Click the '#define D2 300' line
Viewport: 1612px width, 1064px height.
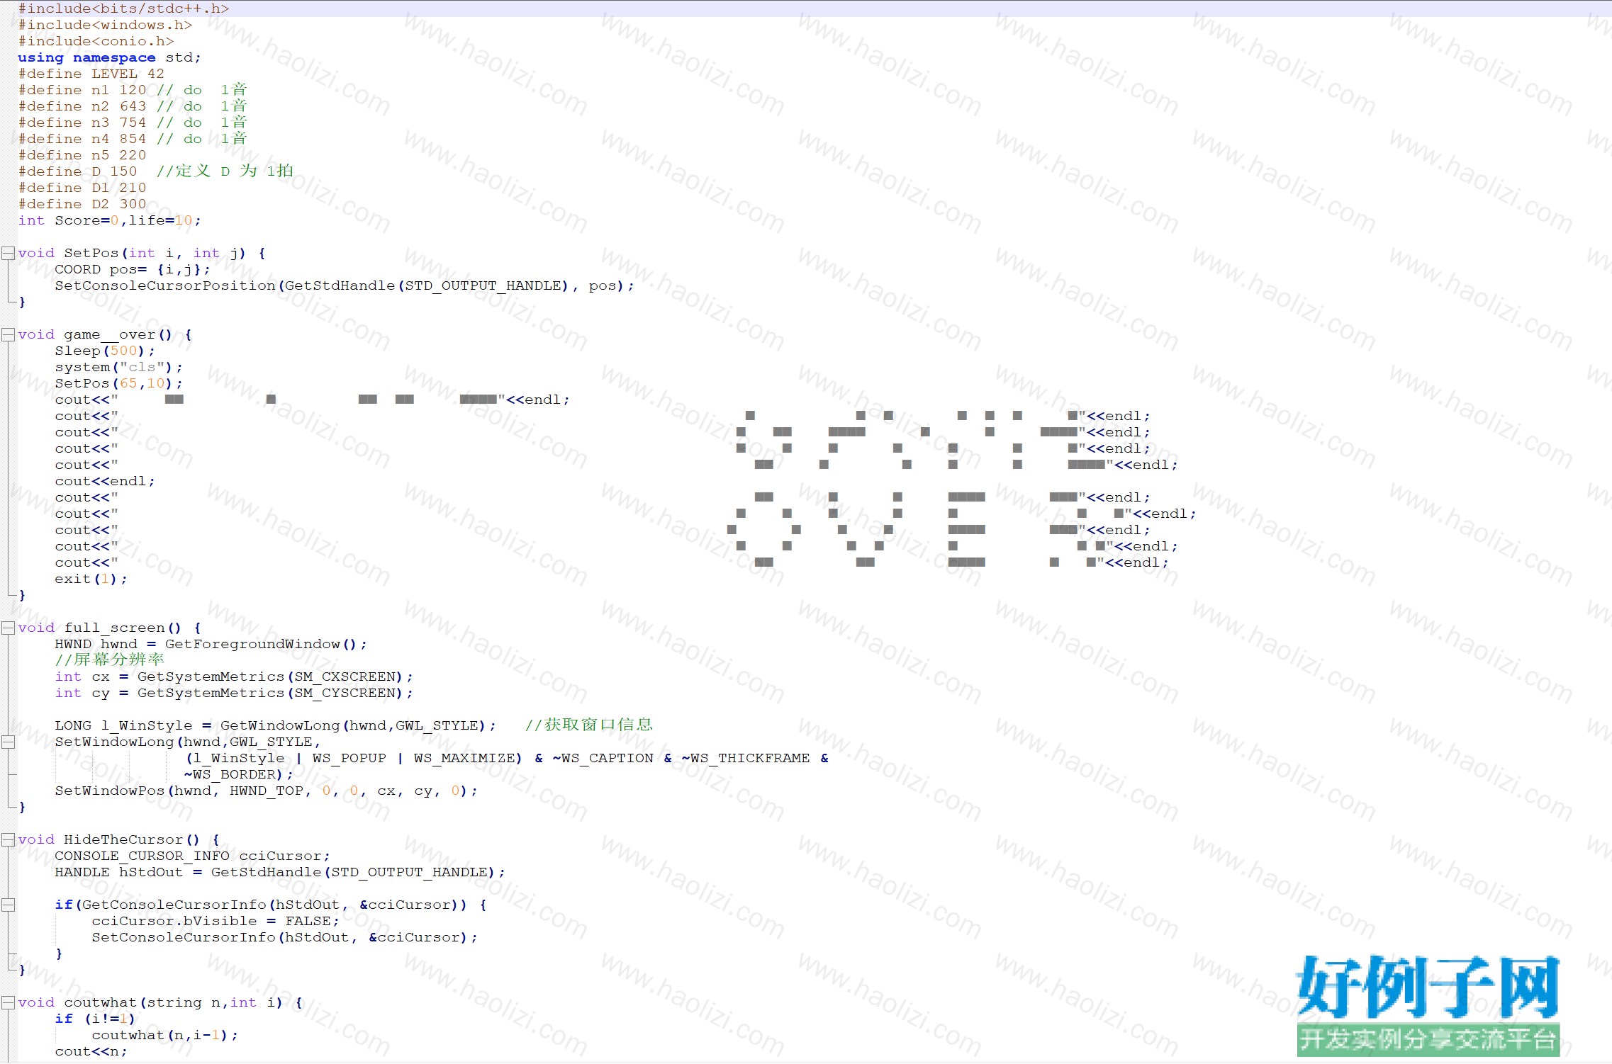tap(82, 204)
